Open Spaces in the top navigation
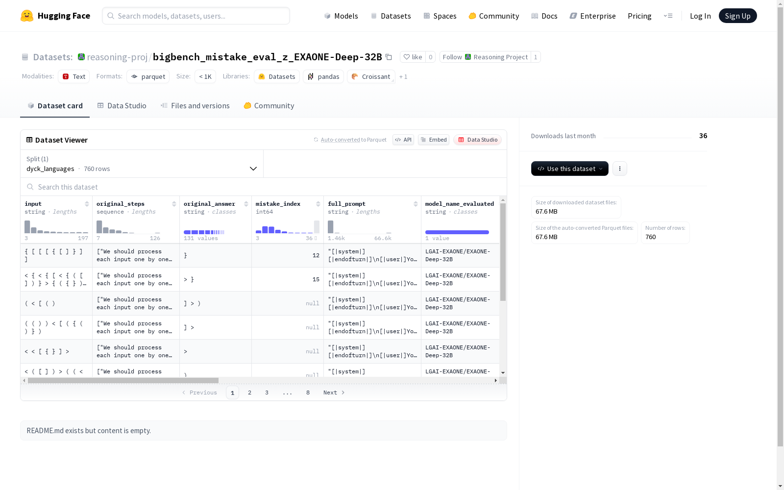This screenshot has height=490, width=784. click(440, 16)
